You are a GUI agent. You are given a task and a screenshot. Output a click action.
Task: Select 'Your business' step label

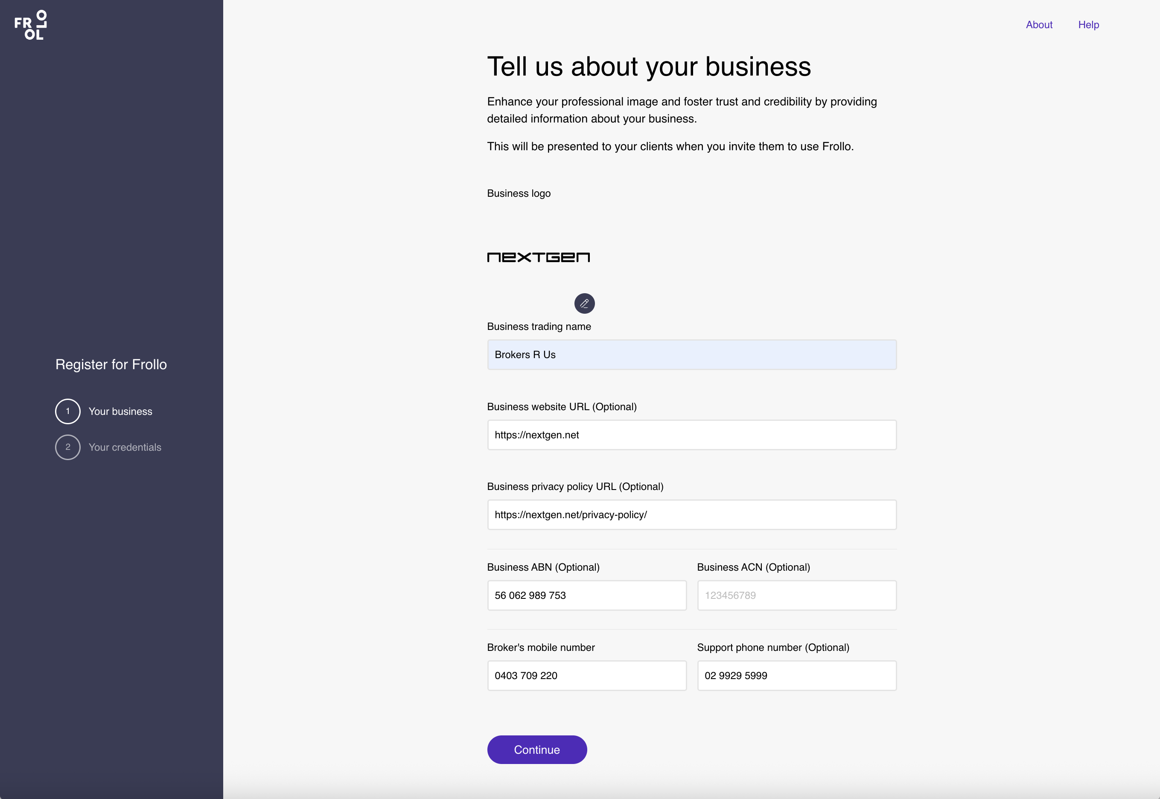[120, 411]
